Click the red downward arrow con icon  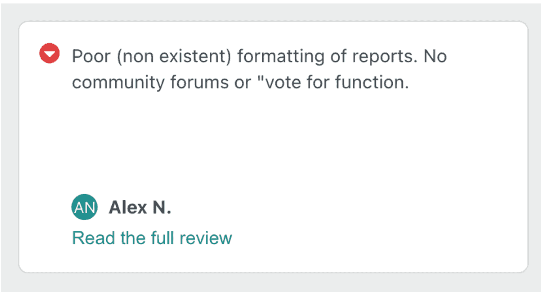(49, 54)
